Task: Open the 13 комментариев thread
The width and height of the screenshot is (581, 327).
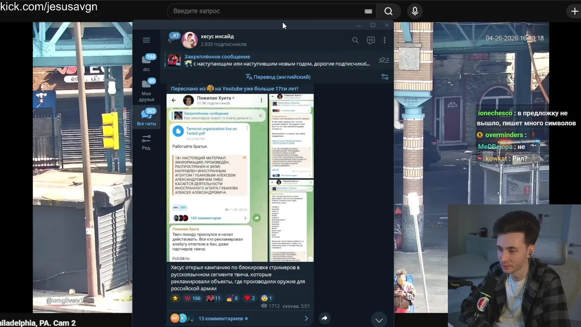Action: (x=221, y=318)
